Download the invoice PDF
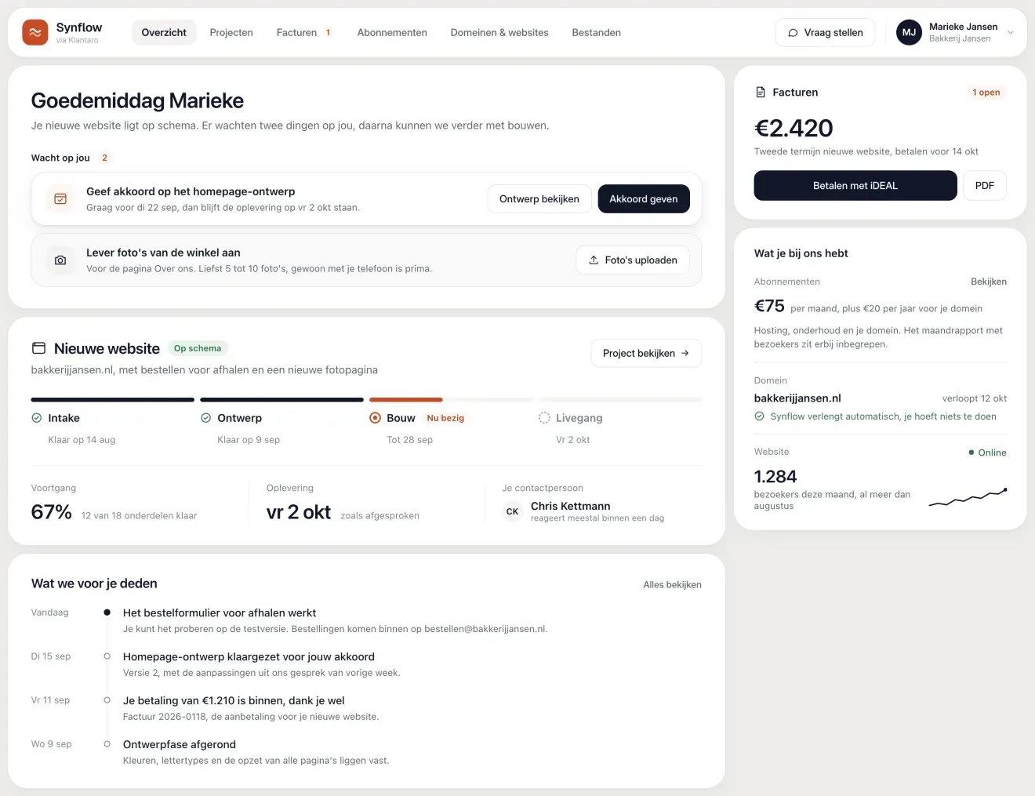1035x796 pixels. 985,186
